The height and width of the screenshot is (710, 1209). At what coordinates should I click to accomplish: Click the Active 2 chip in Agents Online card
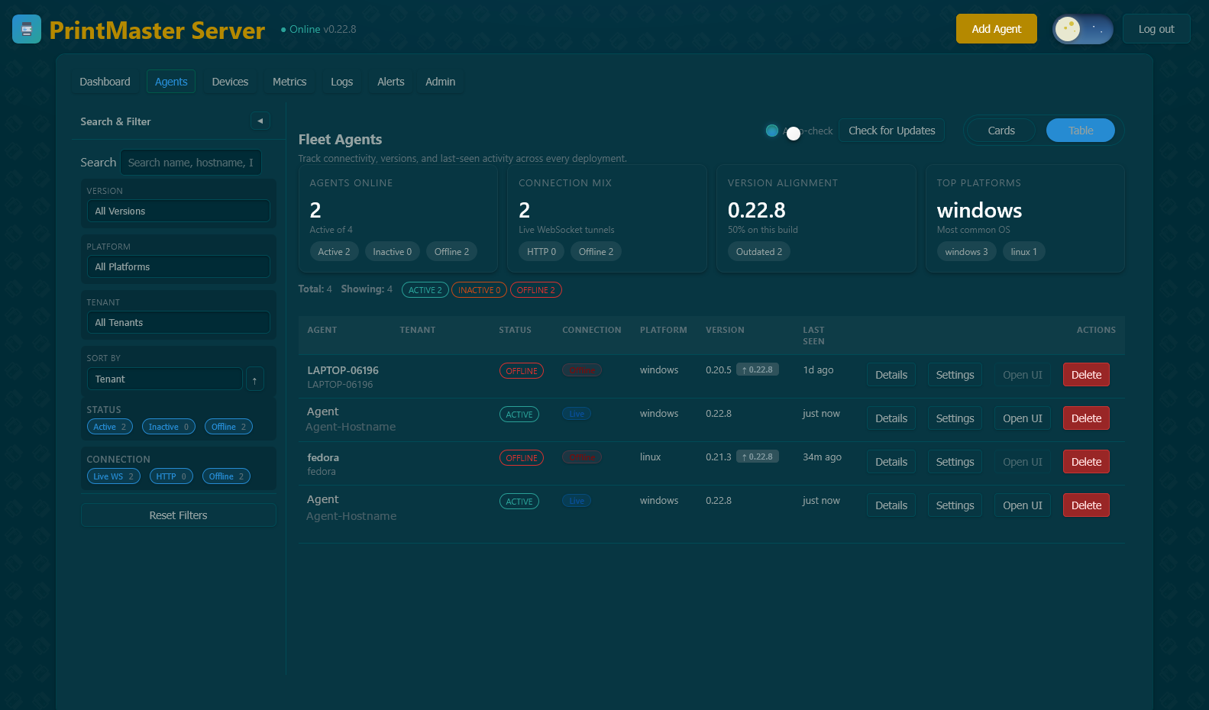pyautogui.click(x=334, y=252)
